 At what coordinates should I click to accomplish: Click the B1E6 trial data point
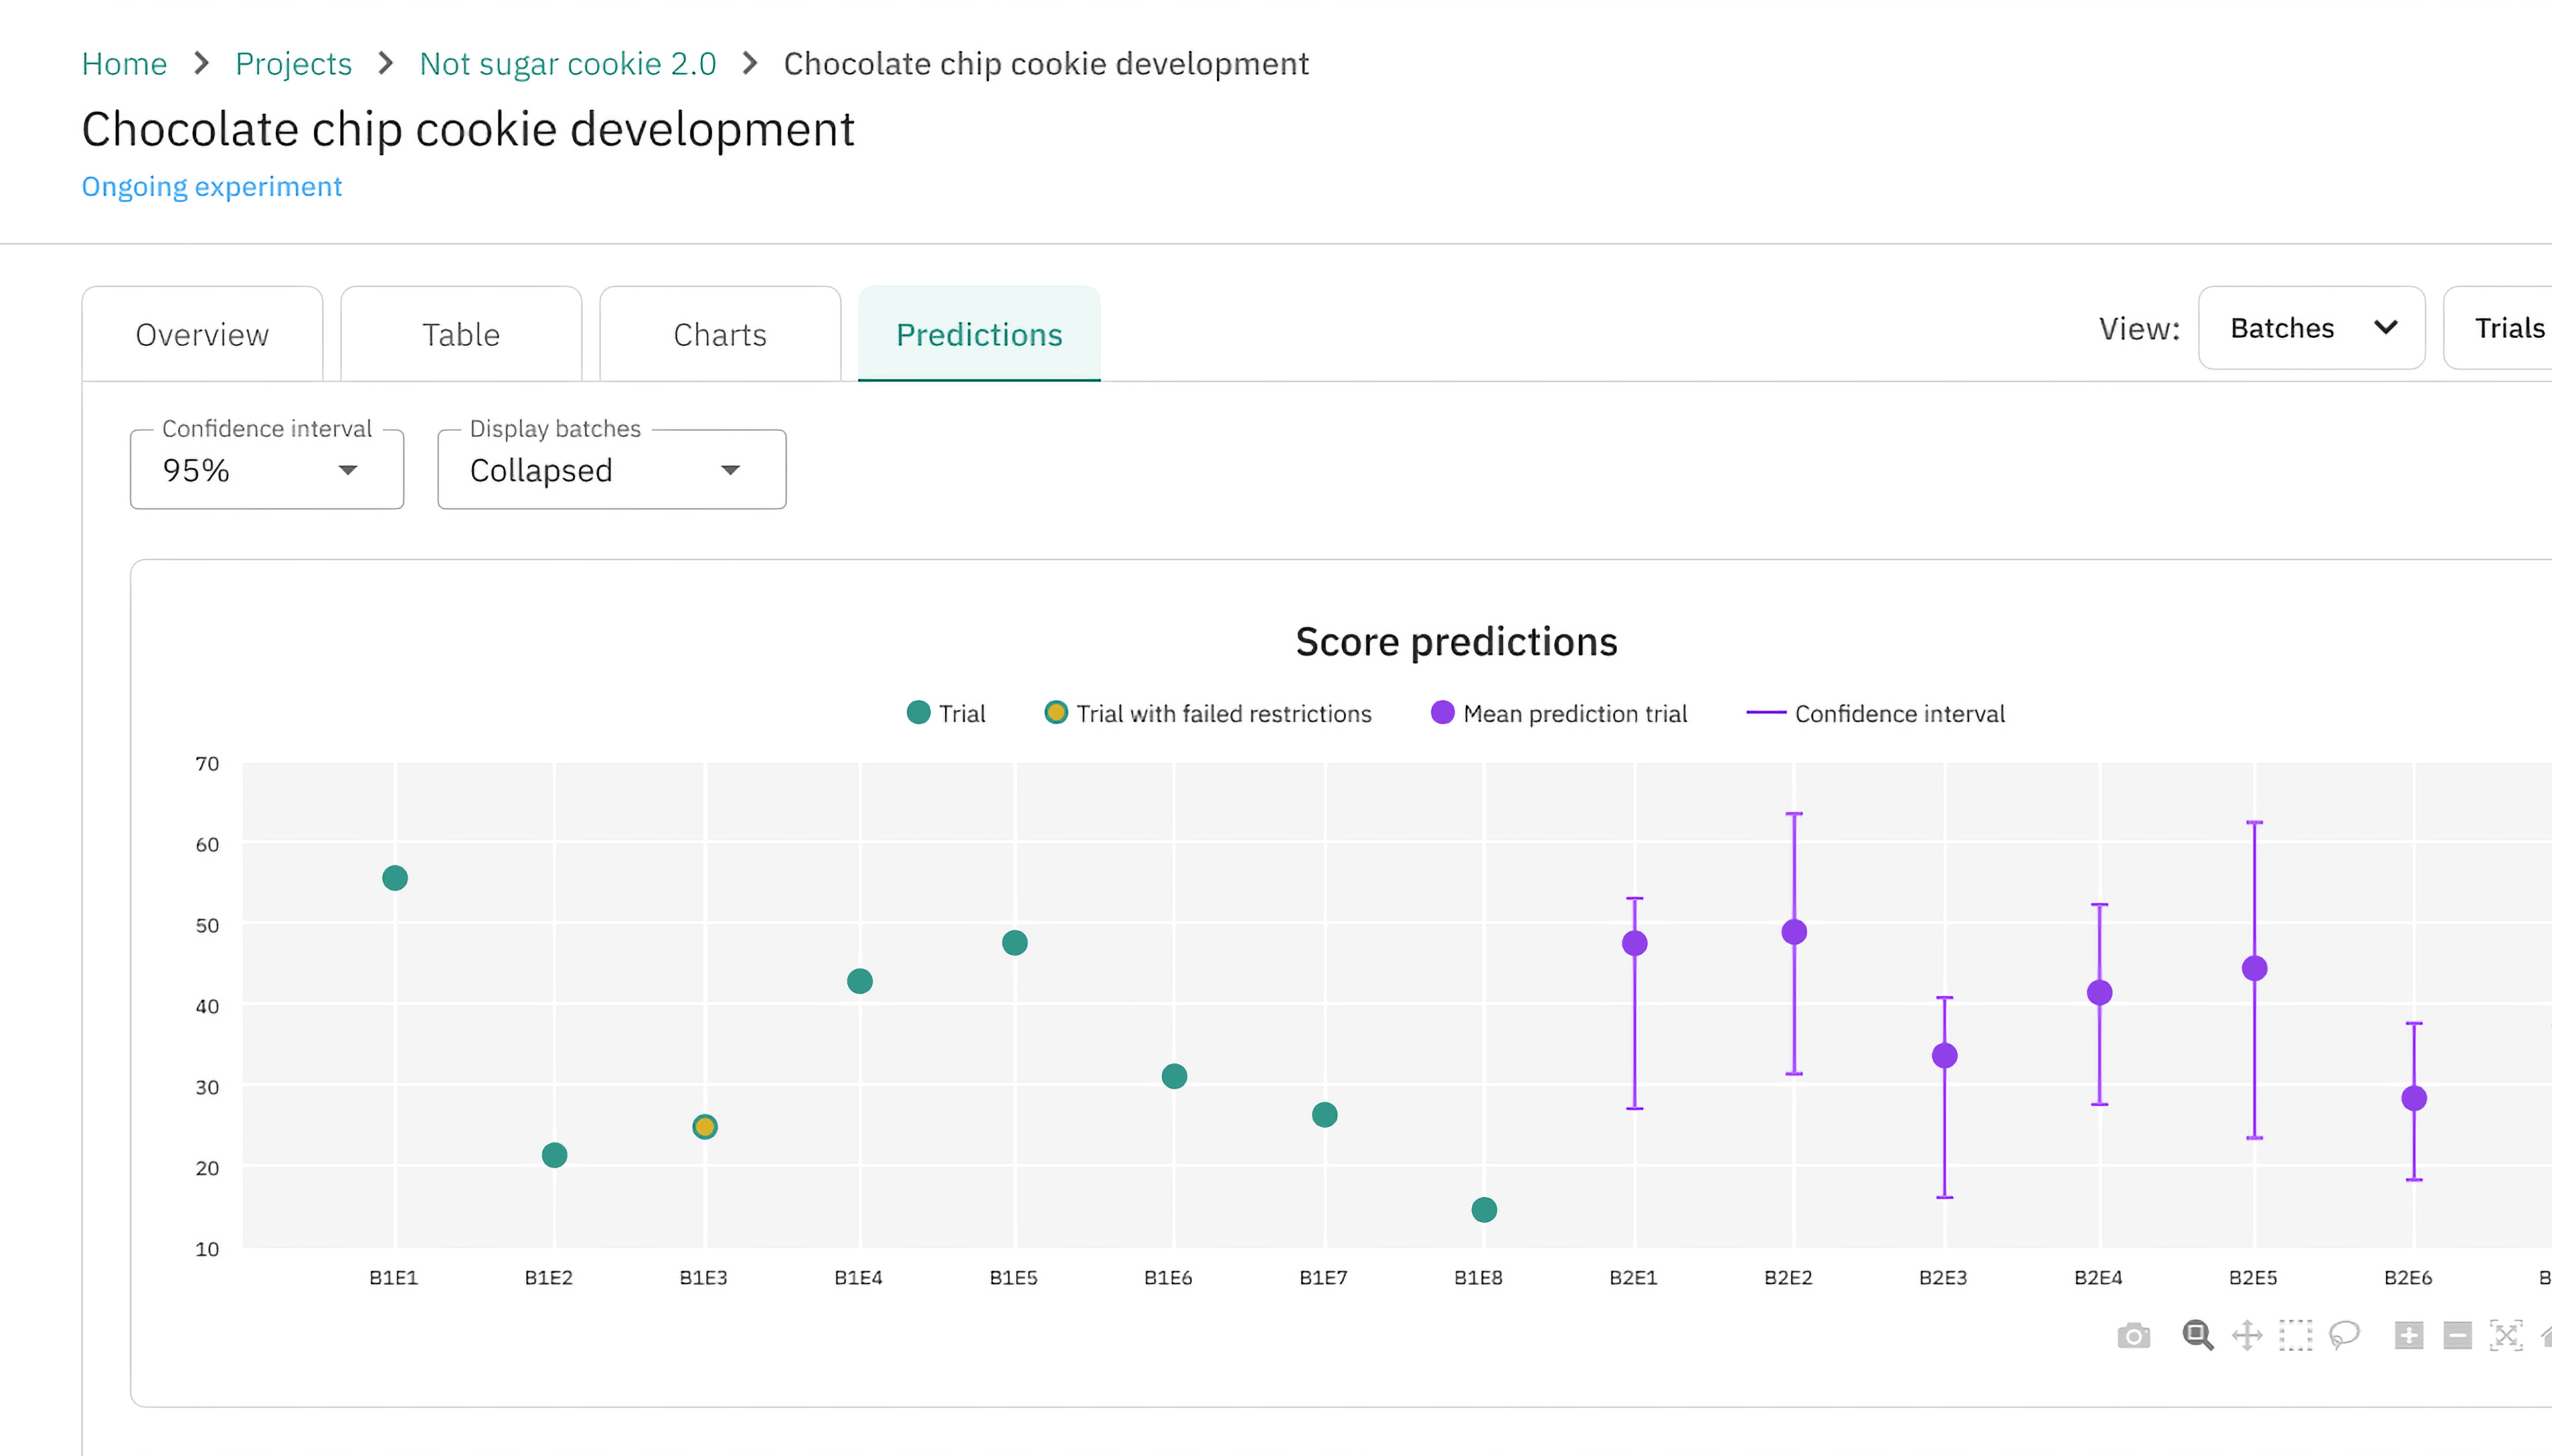[x=1174, y=1076]
